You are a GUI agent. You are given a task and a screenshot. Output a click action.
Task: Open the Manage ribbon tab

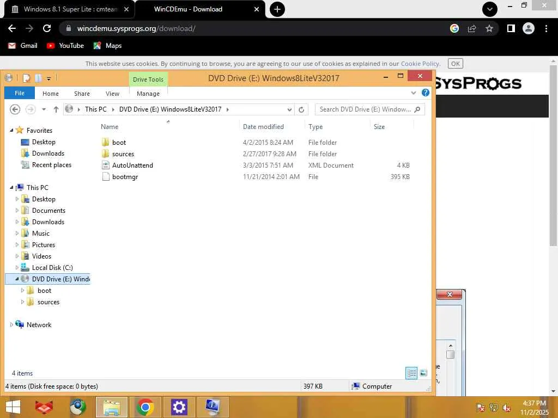(x=148, y=94)
